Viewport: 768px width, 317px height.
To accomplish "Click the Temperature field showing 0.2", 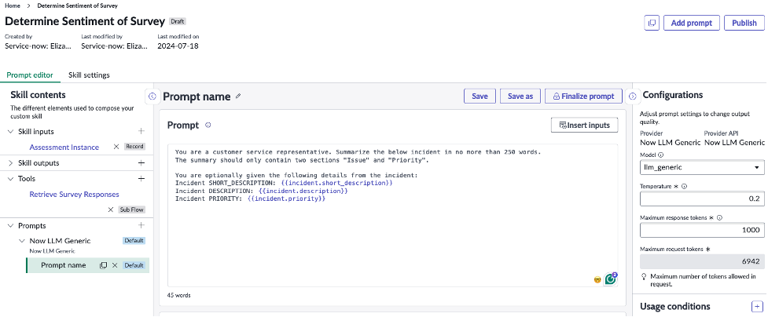I will pyautogui.click(x=703, y=199).
